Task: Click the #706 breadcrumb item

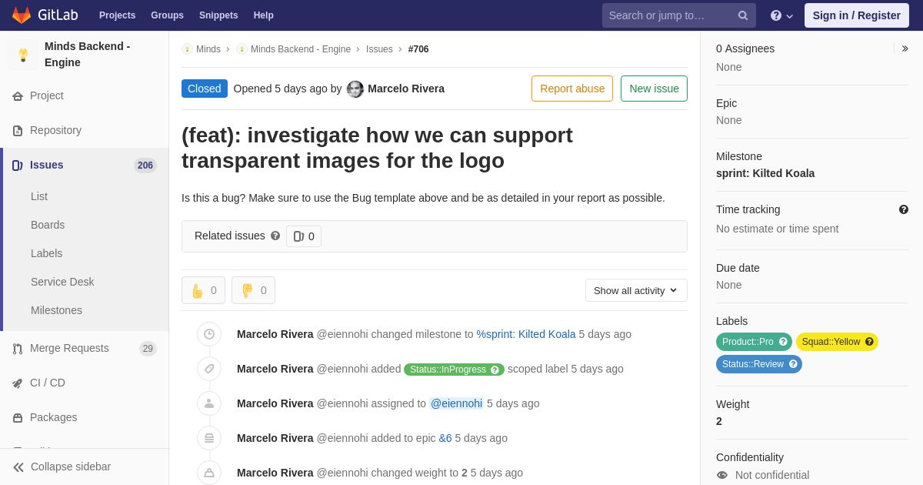Action: pos(418,49)
